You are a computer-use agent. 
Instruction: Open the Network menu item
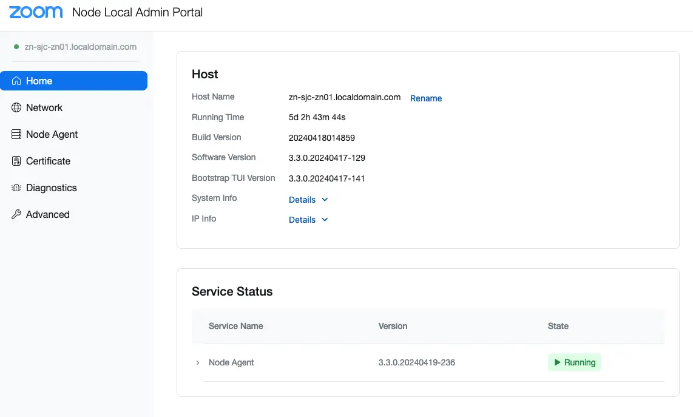(44, 107)
